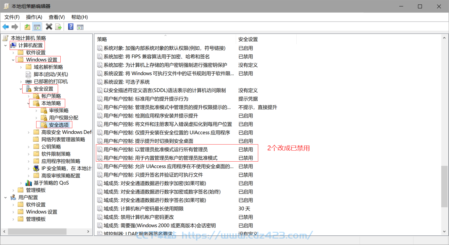Open the 文件(F) menu
The height and width of the screenshot is (245, 449).
[12, 17]
